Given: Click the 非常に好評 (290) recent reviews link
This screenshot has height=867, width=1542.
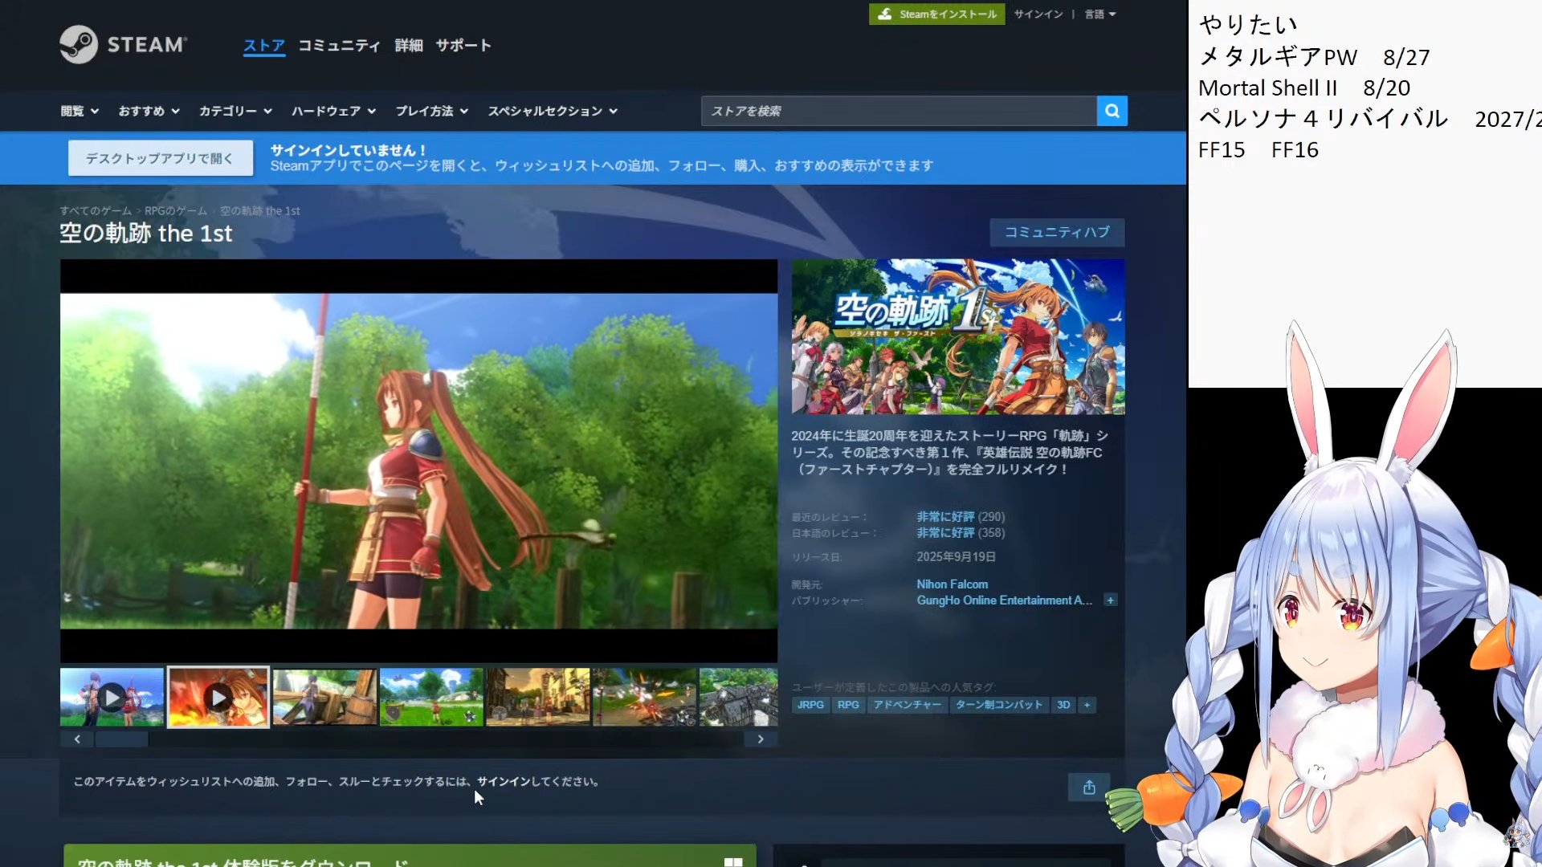Looking at the screenshot, I should click(961, 517).
